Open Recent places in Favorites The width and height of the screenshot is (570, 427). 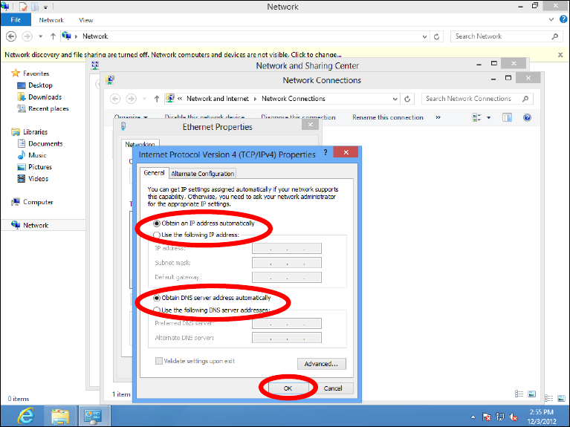click(x=48, y=108)
